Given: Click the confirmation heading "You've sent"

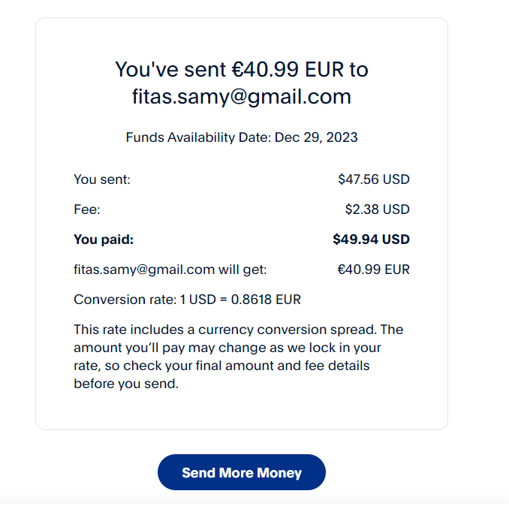Looking at the screenshot, I should (x=170, y=70).
